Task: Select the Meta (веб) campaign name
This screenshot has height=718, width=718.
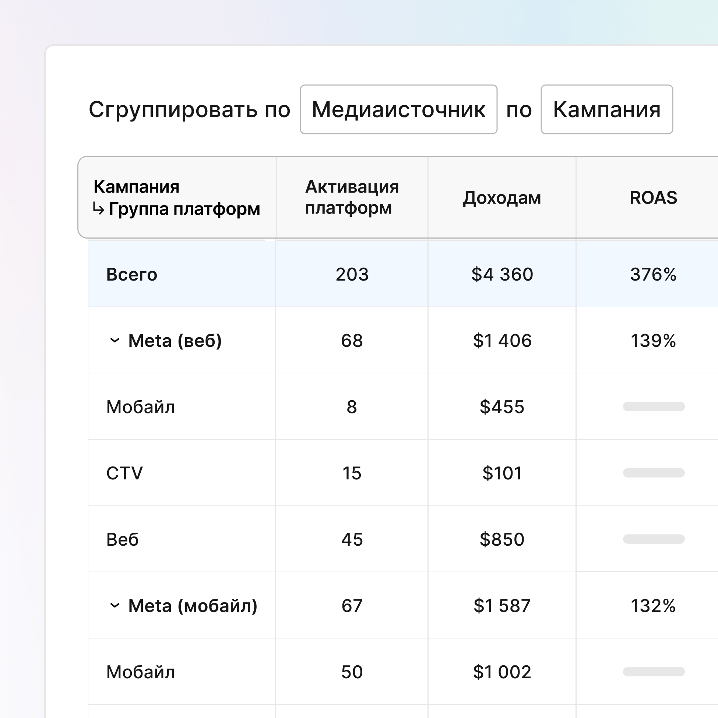Action: (x=175, y=341)
